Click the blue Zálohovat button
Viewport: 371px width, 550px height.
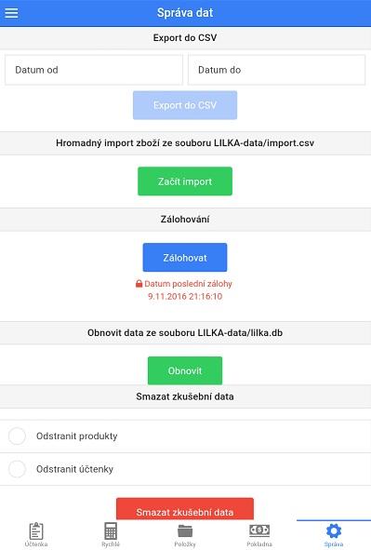click(185, 258)
